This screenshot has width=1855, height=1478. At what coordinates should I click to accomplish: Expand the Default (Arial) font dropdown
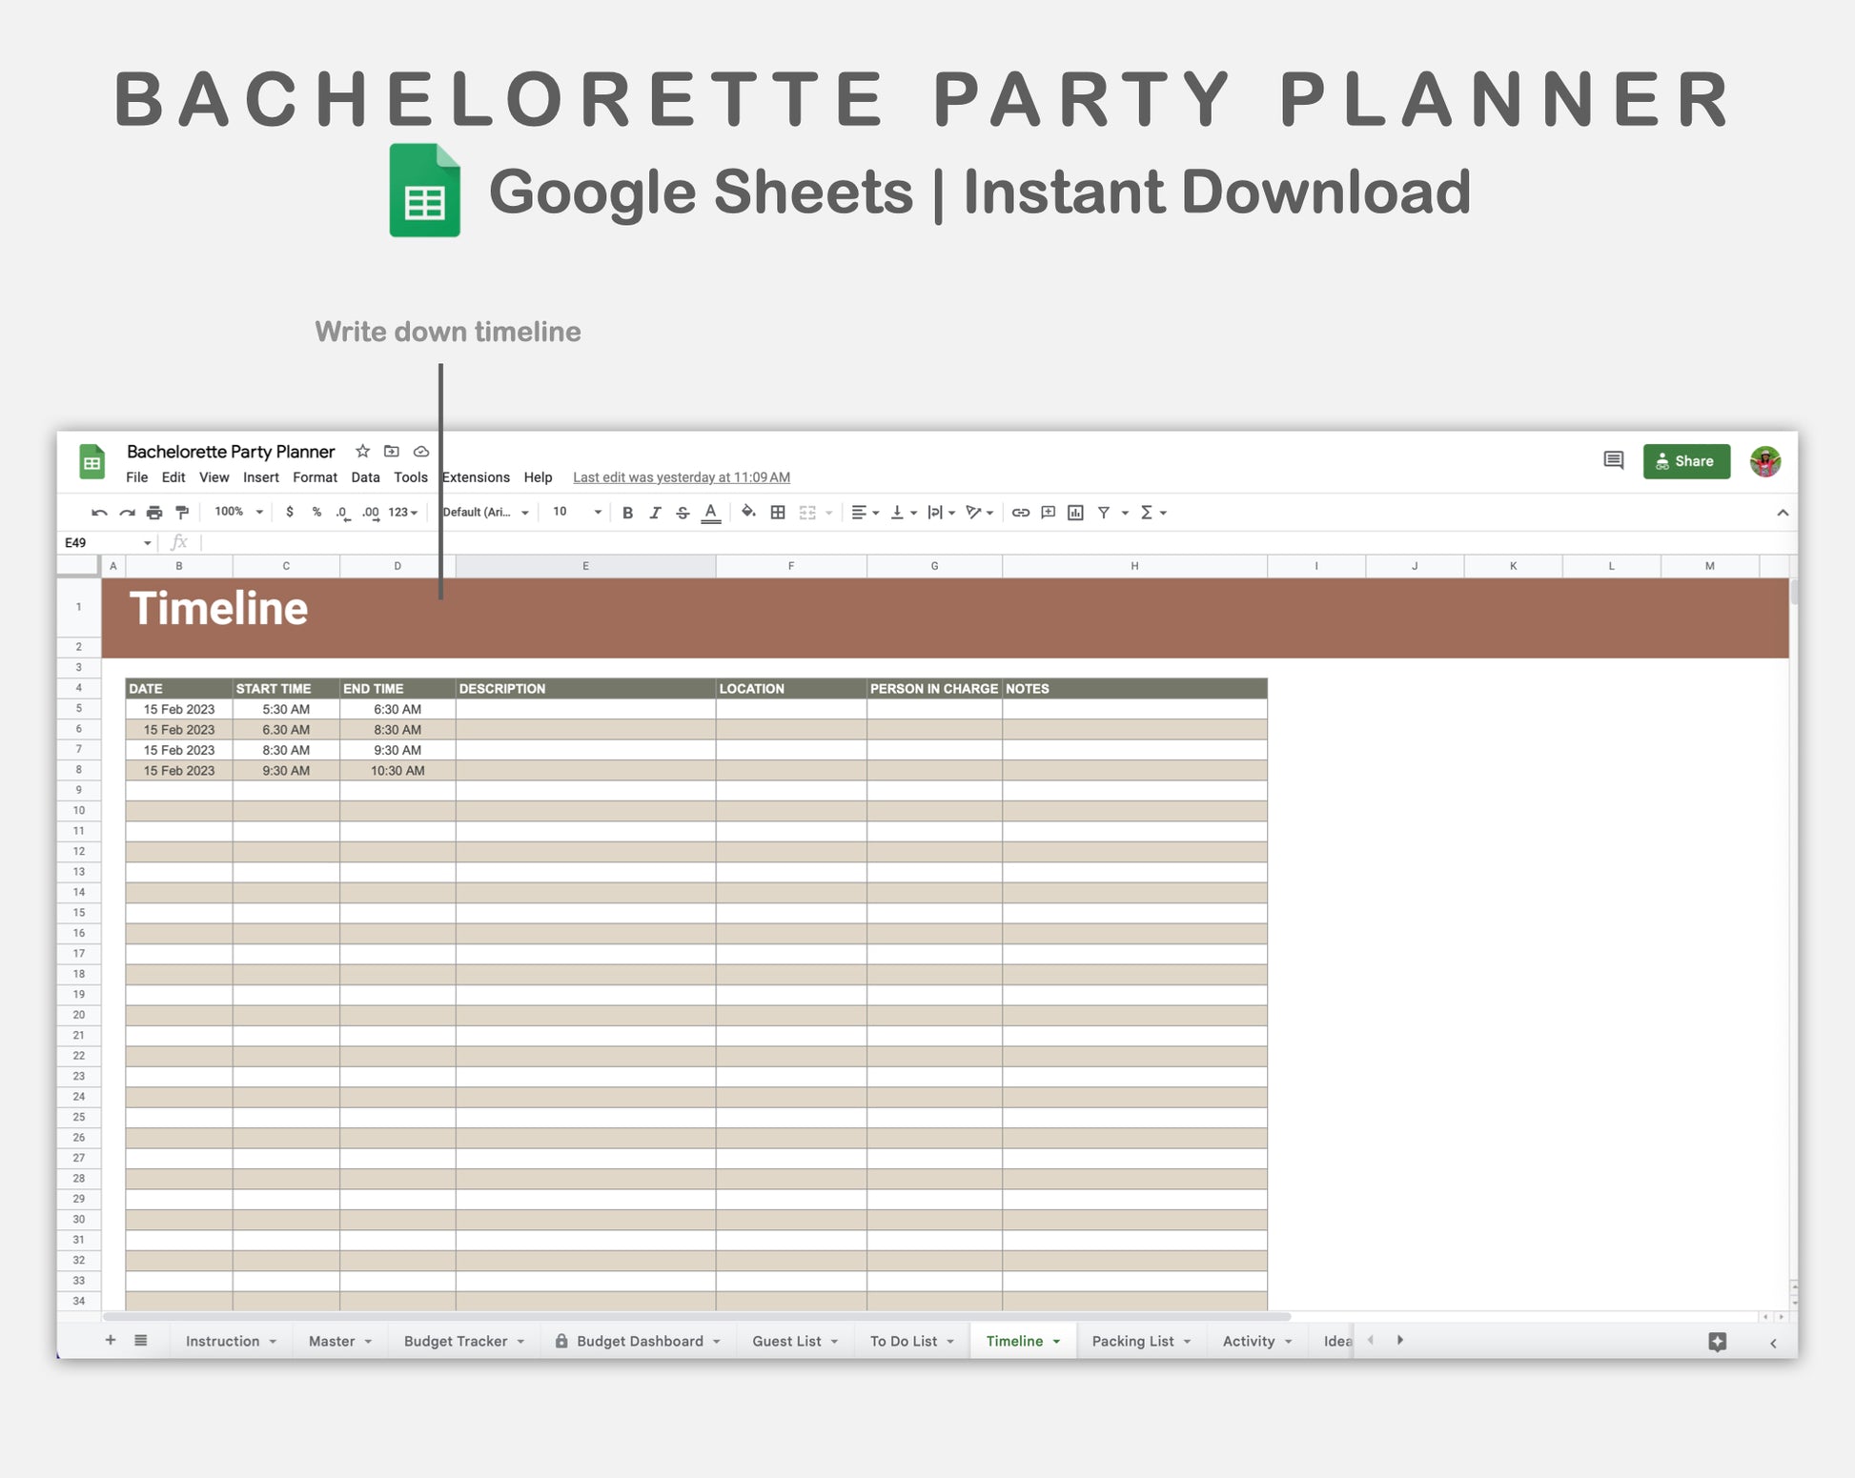coord(485,512)
